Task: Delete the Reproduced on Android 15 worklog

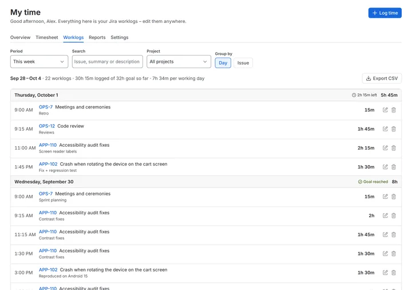Action: [394, 273]
